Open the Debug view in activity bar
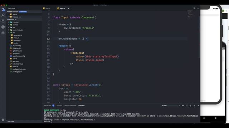 [3, 27]
